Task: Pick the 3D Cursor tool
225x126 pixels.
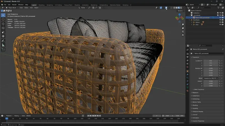Action: [3, 19]
